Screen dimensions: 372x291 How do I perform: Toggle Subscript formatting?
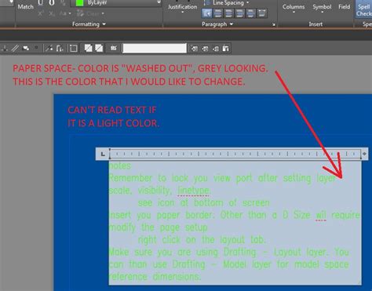tap(52, 13)
